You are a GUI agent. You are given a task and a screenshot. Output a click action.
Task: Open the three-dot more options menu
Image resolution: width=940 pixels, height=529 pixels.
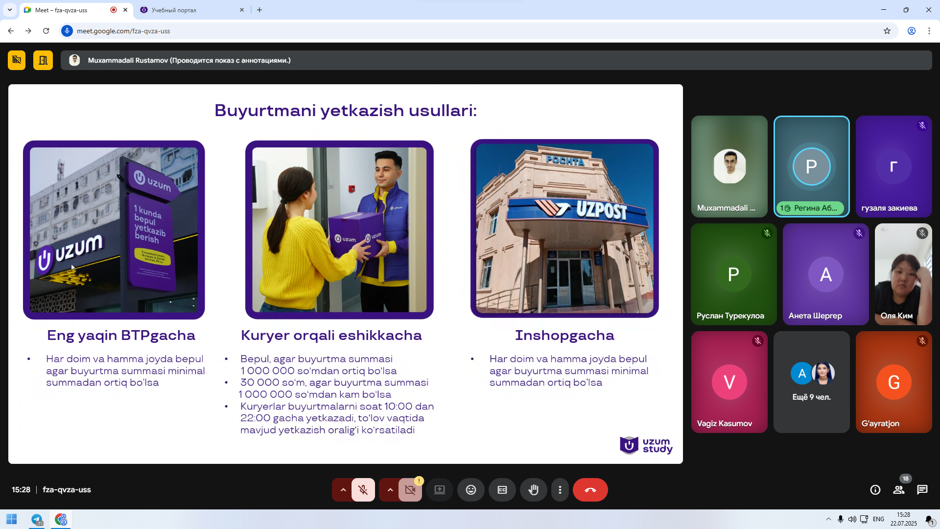(560, 490)
